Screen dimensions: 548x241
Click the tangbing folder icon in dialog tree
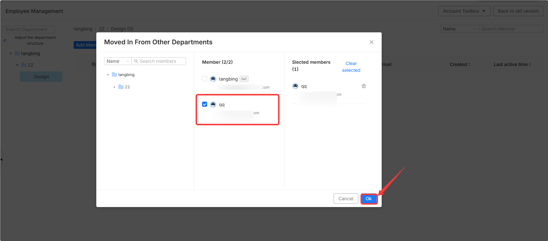114,74
